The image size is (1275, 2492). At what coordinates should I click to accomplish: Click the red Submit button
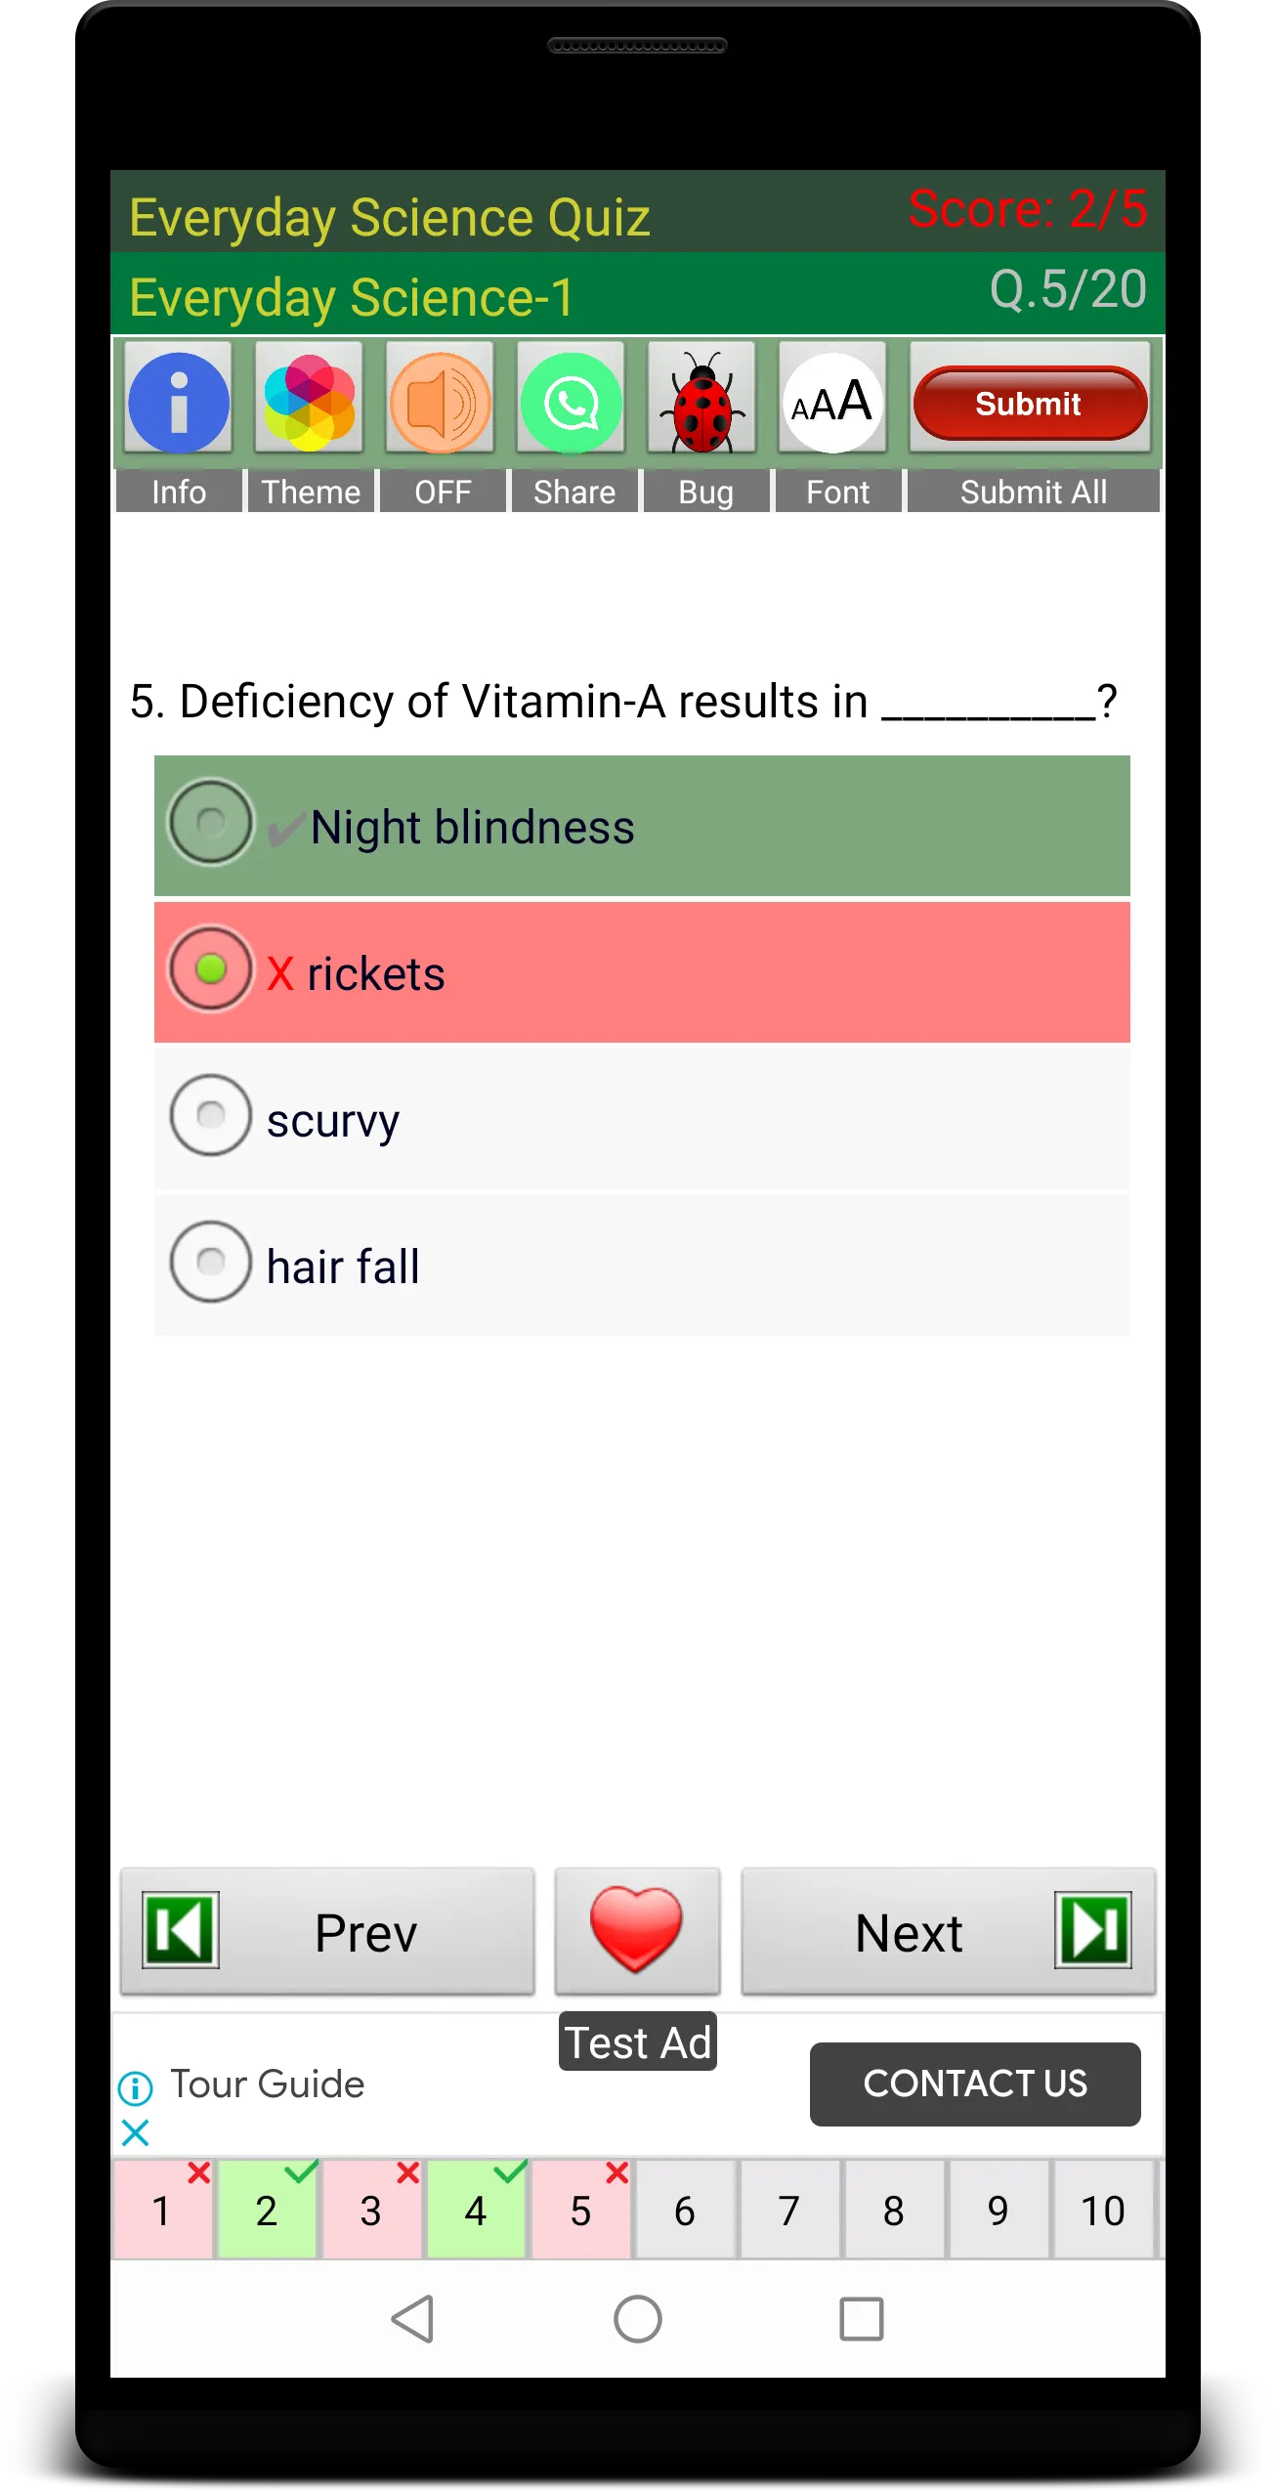1030,403
